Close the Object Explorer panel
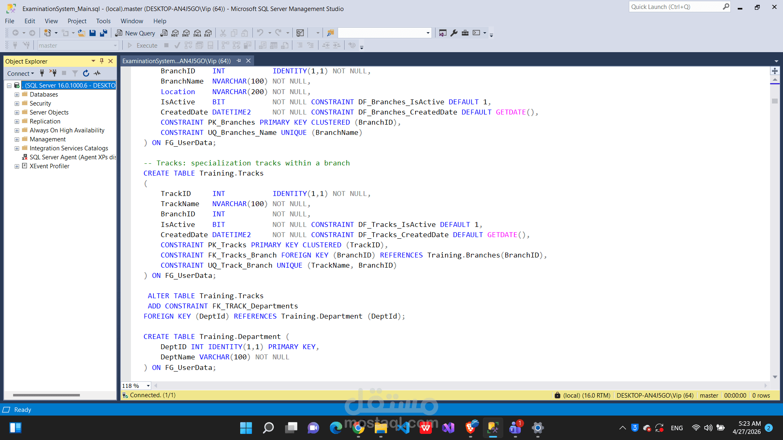This screenshot has height=440, width=783. [x=111, y=61]
